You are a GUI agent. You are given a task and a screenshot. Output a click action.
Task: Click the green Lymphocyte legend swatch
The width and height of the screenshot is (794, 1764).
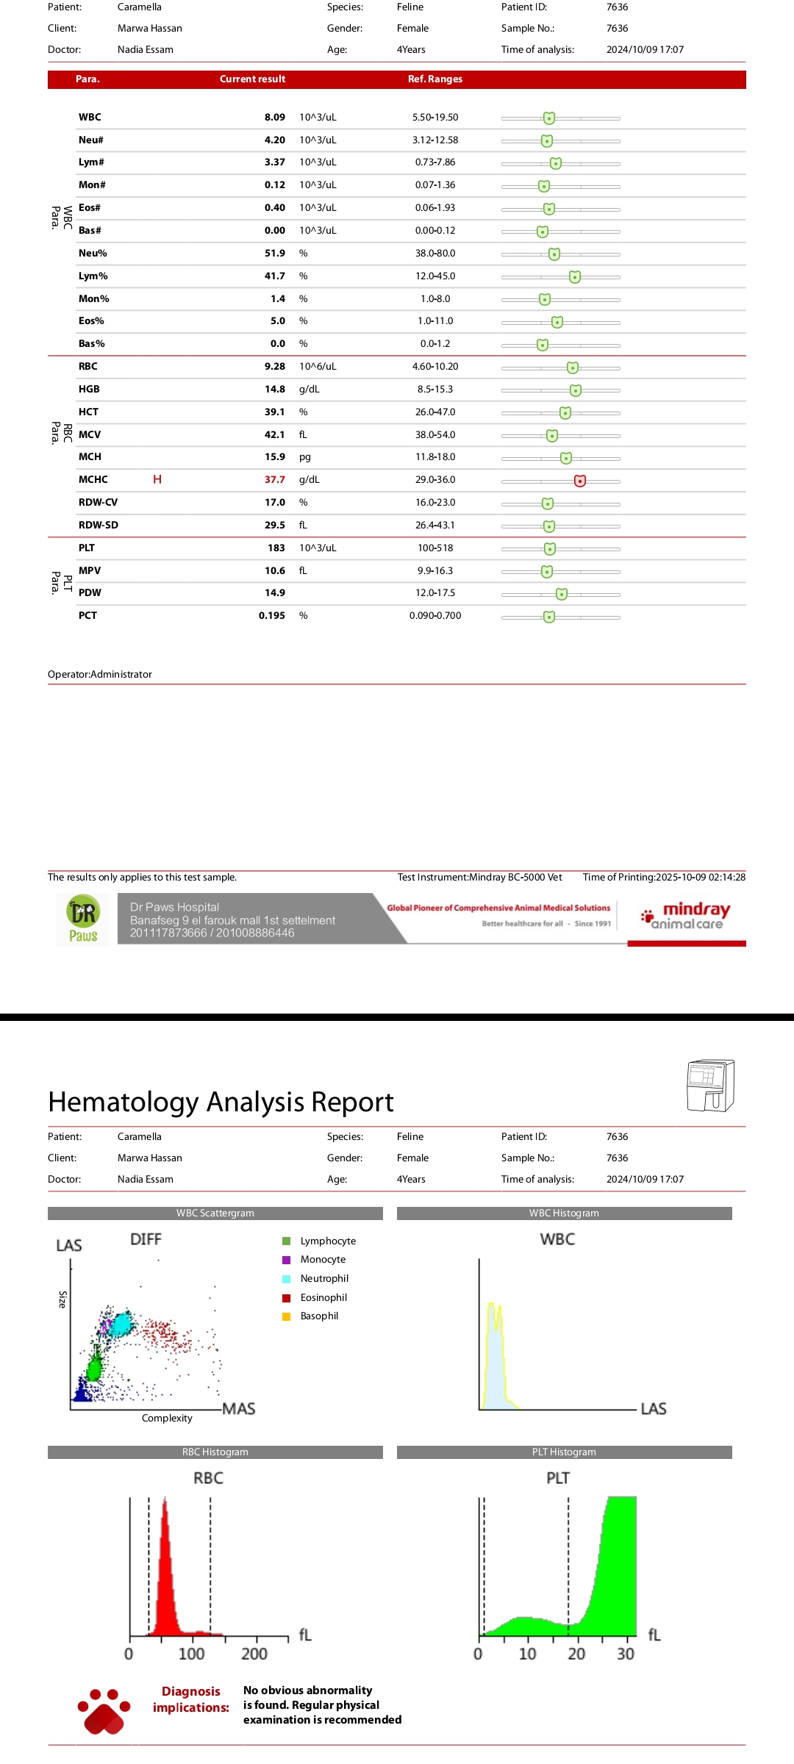[x=287, y=1241]
